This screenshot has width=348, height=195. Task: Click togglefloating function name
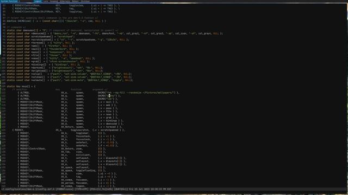(86, 171)
